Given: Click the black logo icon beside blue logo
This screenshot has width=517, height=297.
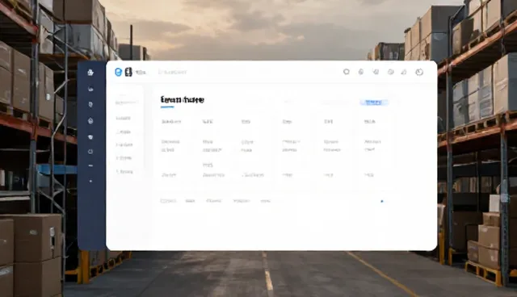Looking at the screenshot, I should [128, 72].
